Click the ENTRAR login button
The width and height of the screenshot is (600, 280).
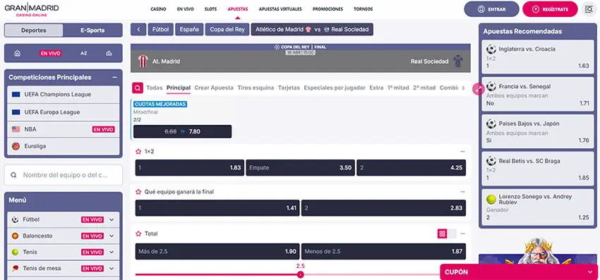pyautogui.click(x=492, y=9)
